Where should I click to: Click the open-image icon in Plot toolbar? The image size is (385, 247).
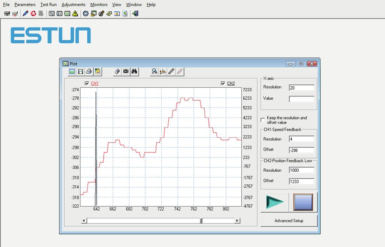pyautogui.click(x=72, y=72)
